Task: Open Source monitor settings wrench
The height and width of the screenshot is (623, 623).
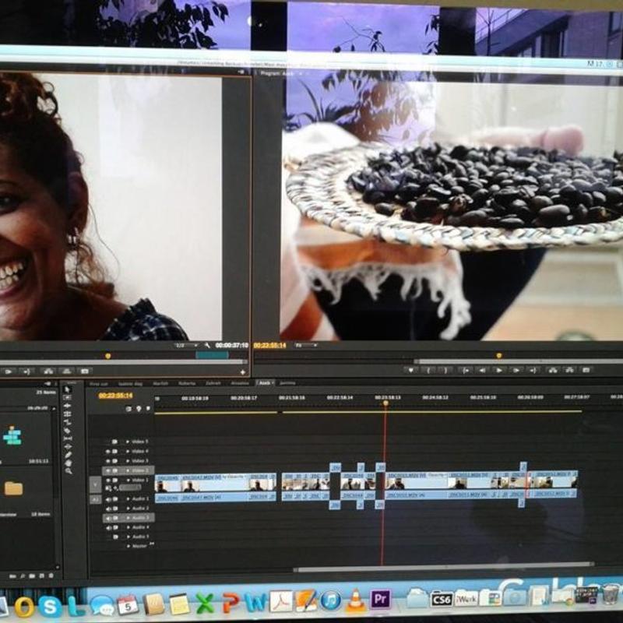Action: 207,345
